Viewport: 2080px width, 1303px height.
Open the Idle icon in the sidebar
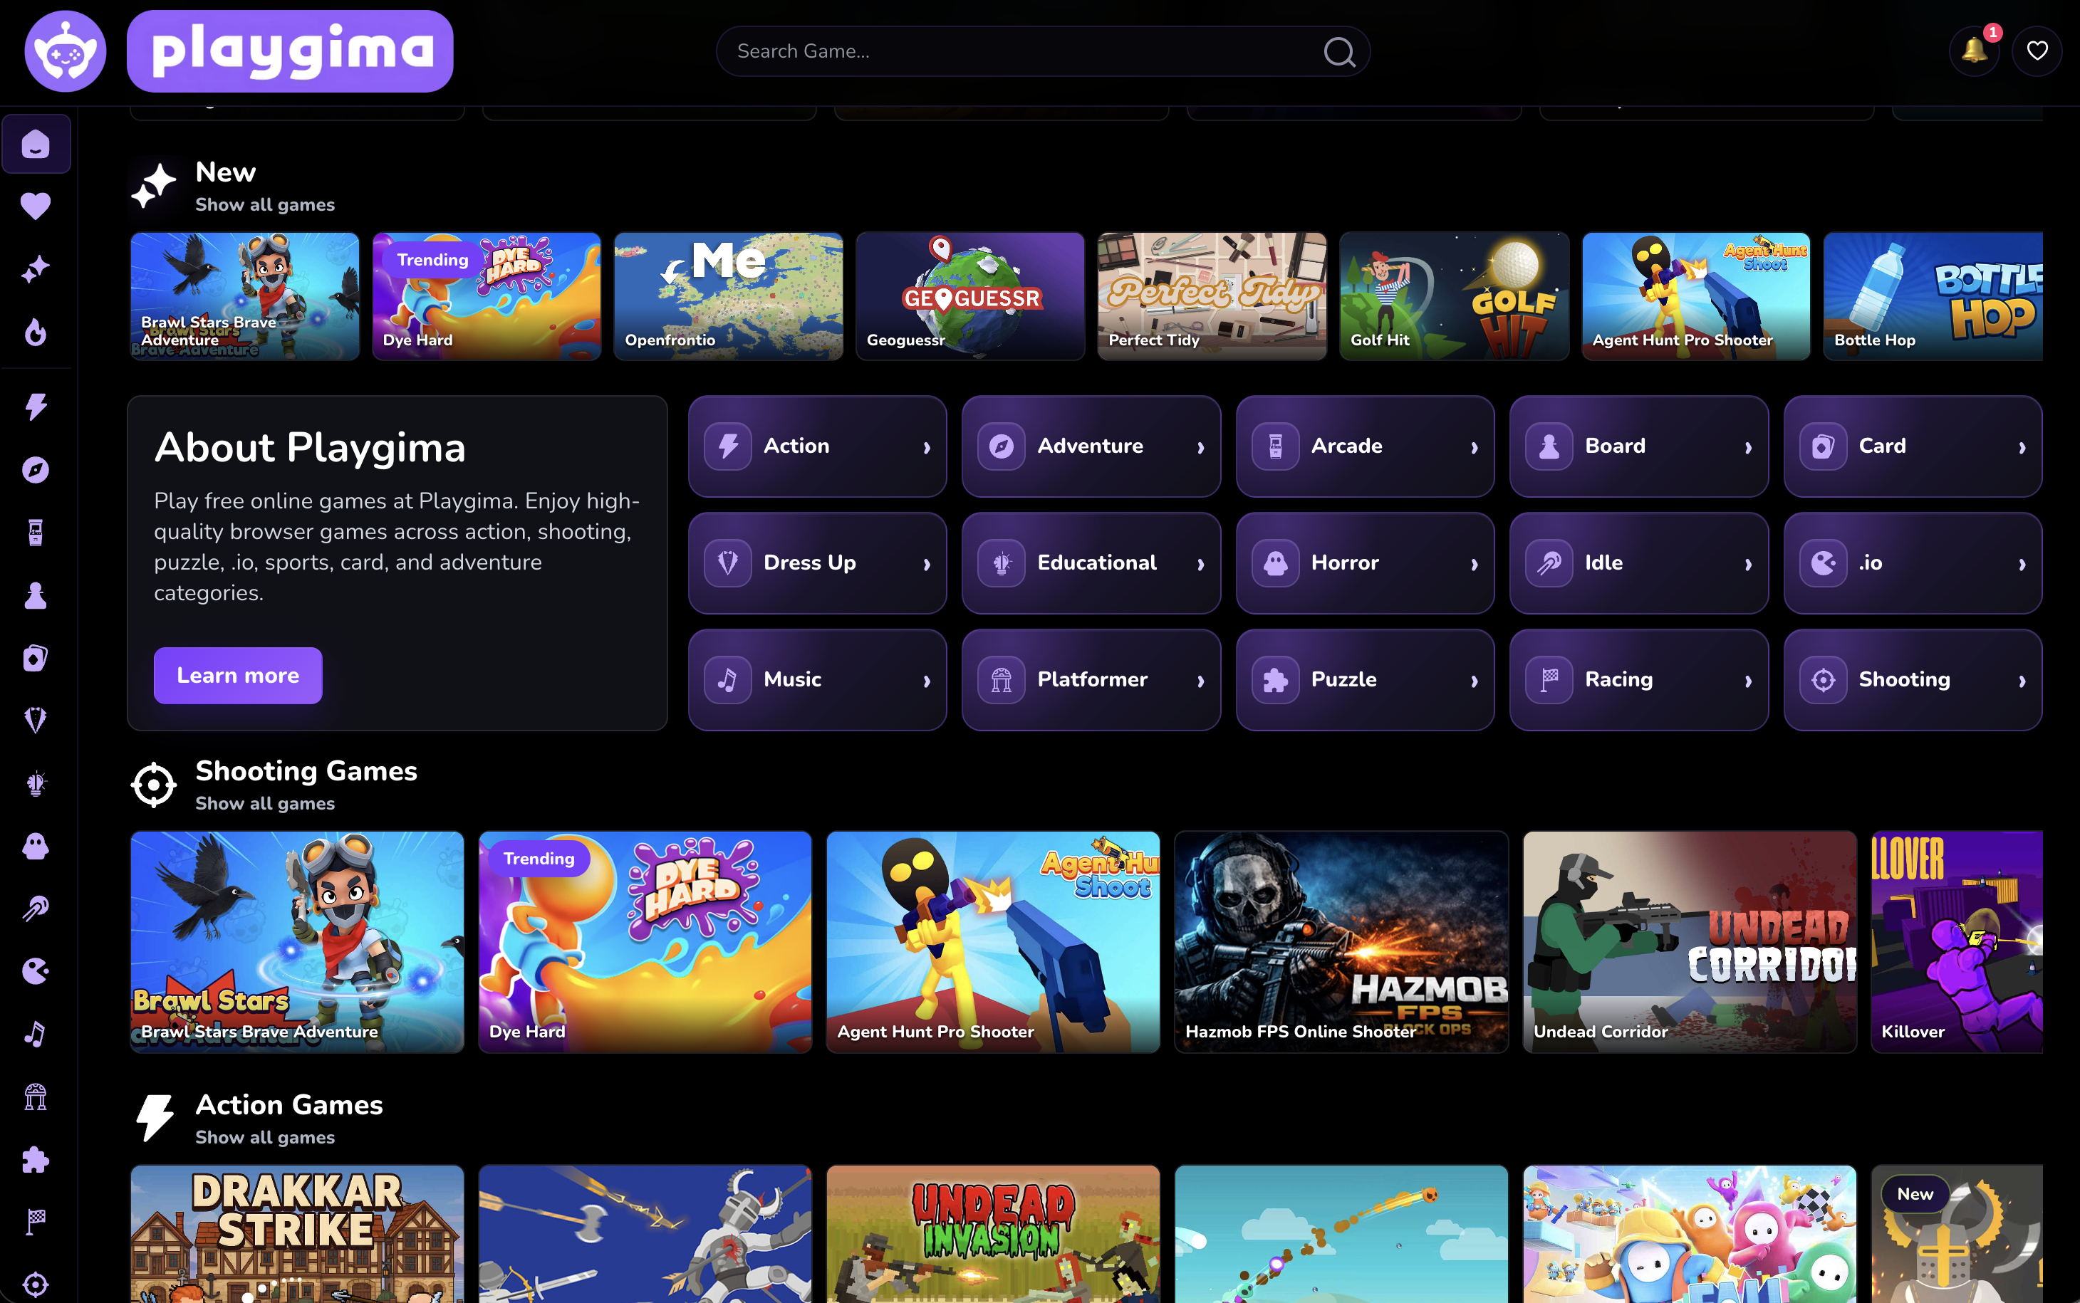[36, 909]
